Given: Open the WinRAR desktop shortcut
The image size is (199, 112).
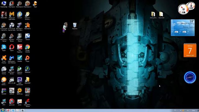Looking at the screenshot, I should click(4, 91).
